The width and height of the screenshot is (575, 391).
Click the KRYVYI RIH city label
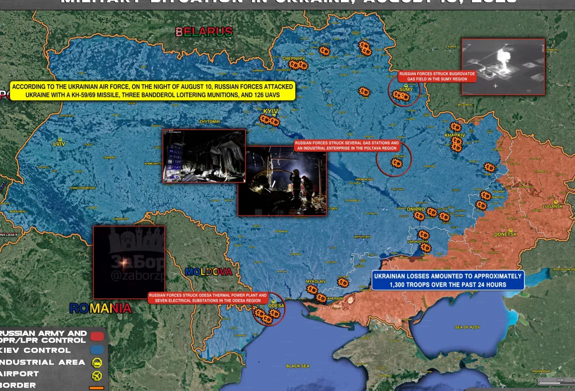(x=362, y=237)
